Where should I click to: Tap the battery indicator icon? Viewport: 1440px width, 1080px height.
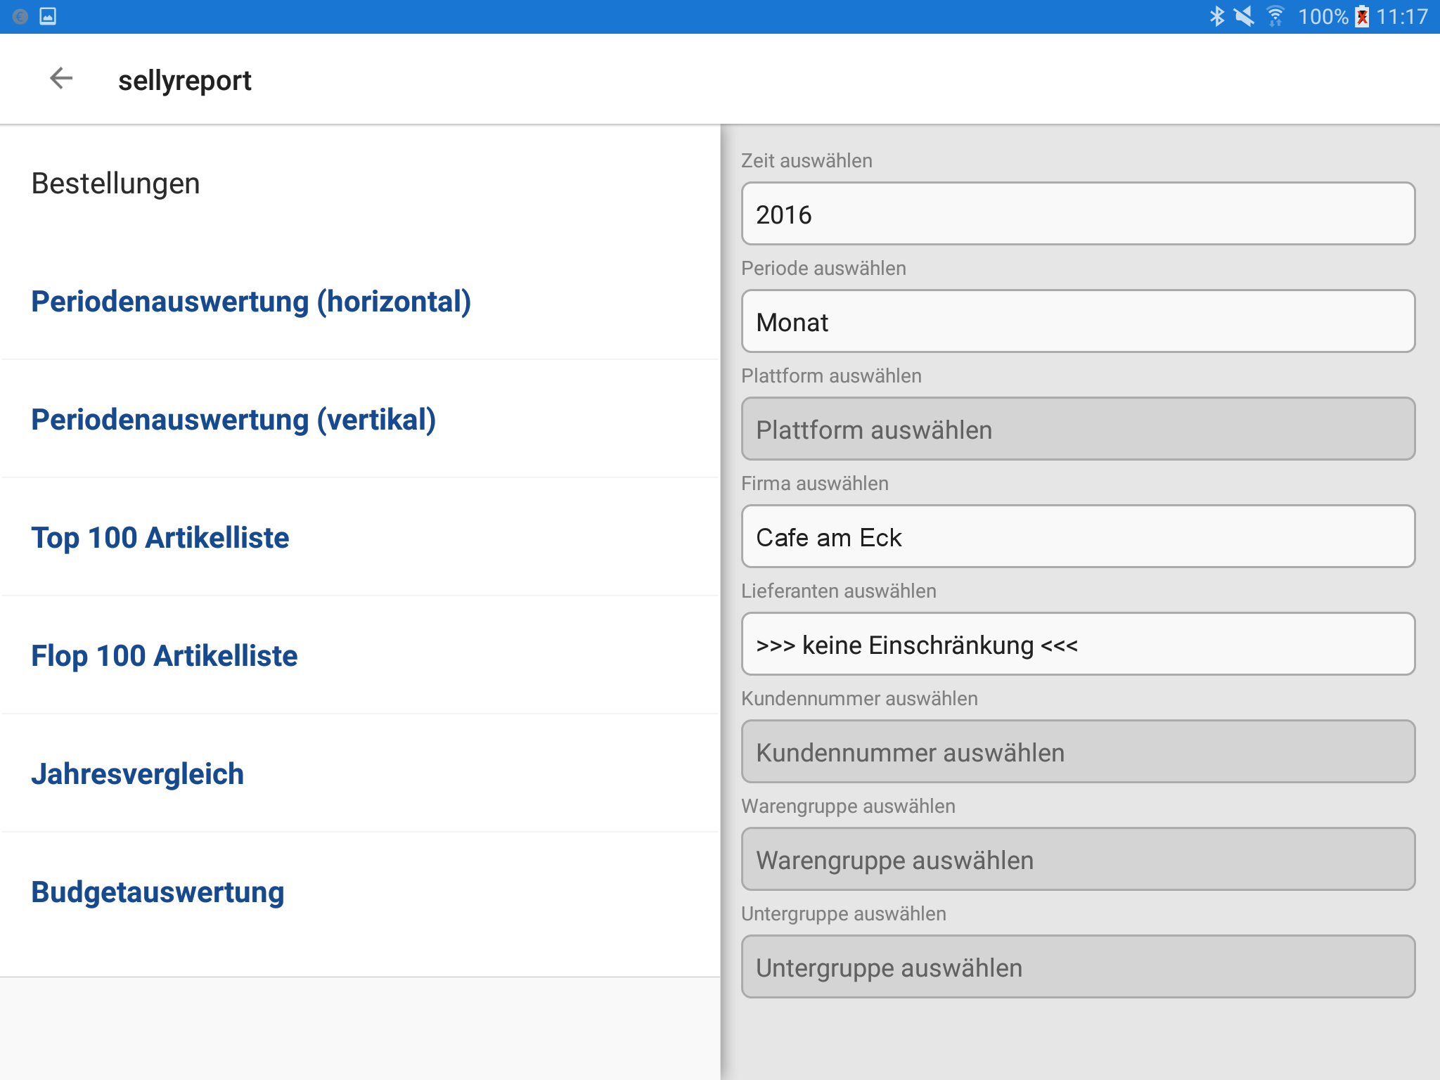[1362, 16]
